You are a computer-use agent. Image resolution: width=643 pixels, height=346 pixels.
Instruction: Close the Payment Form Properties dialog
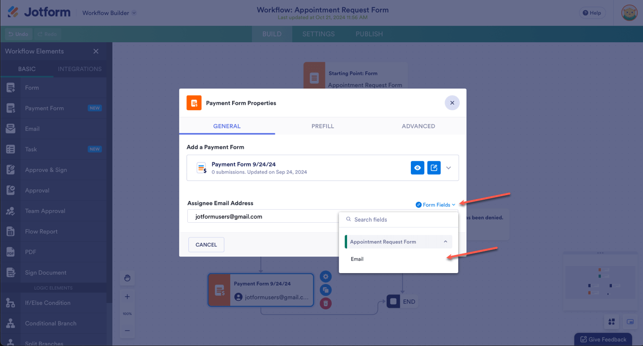[x=452, y=103]
